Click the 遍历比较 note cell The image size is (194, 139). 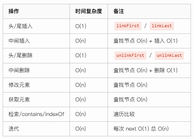coord(124,114)
